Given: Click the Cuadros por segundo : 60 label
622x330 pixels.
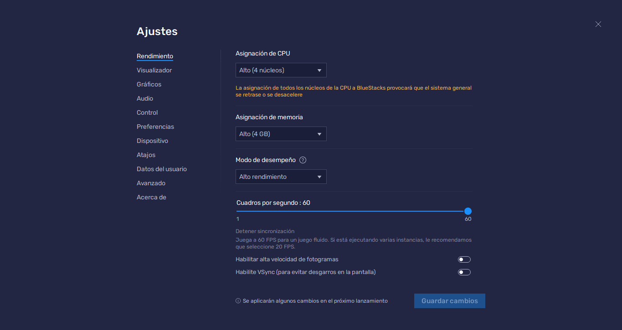Looking at the screenshot, I should tap(273, 203).
